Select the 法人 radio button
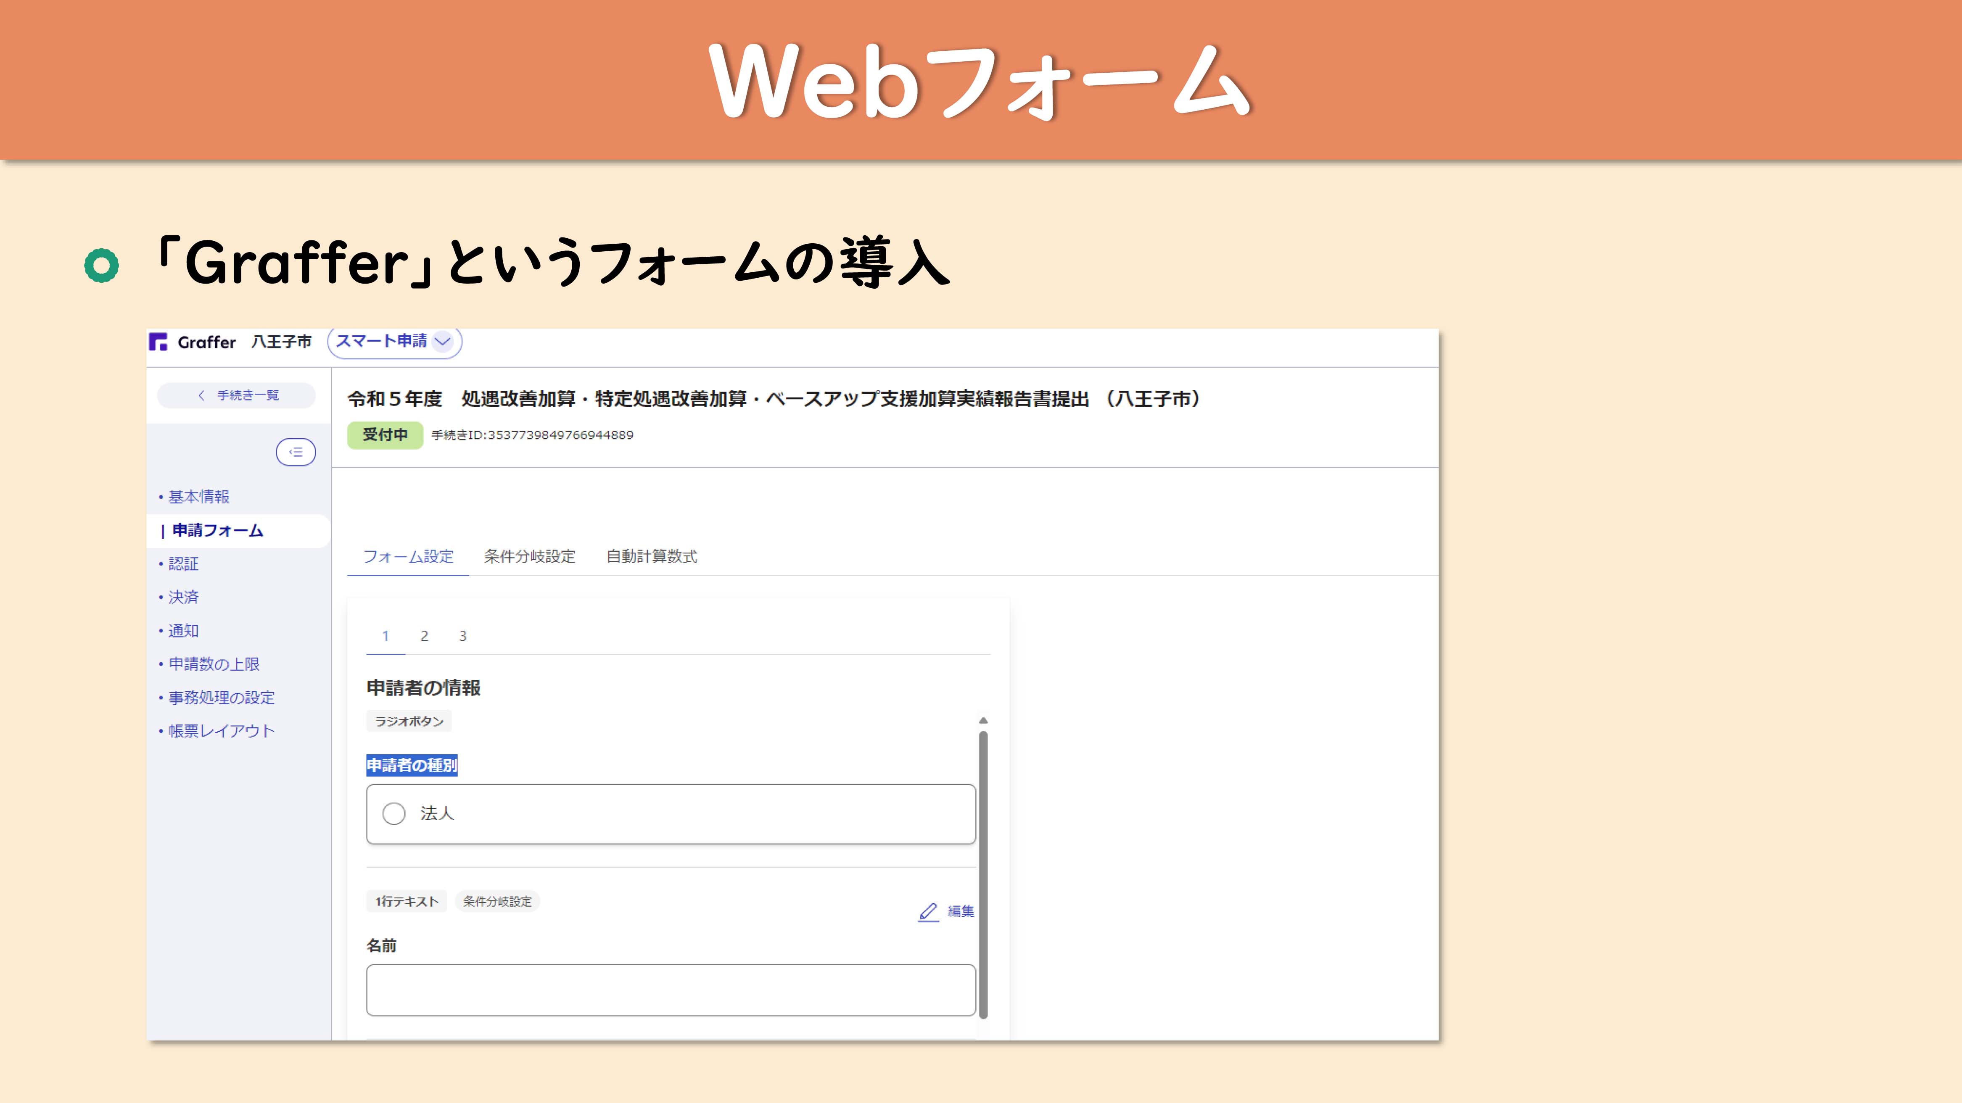The width and height of the screenshot is (1962, 1103). [394, 814]
